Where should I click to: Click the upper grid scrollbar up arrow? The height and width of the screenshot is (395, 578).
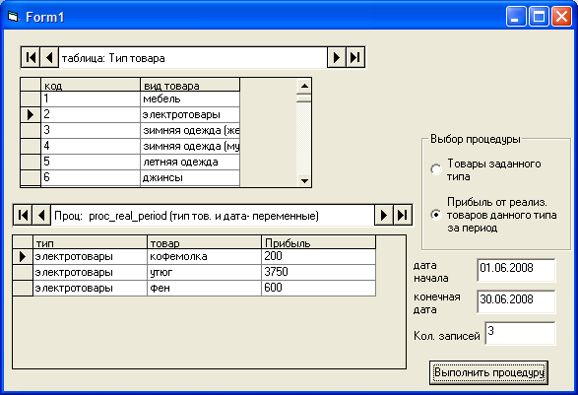coord(304,86)
